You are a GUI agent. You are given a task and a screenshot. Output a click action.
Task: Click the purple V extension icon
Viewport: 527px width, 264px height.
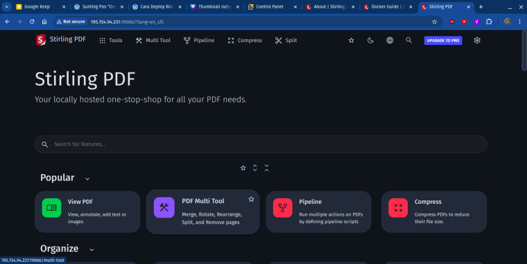476,21
